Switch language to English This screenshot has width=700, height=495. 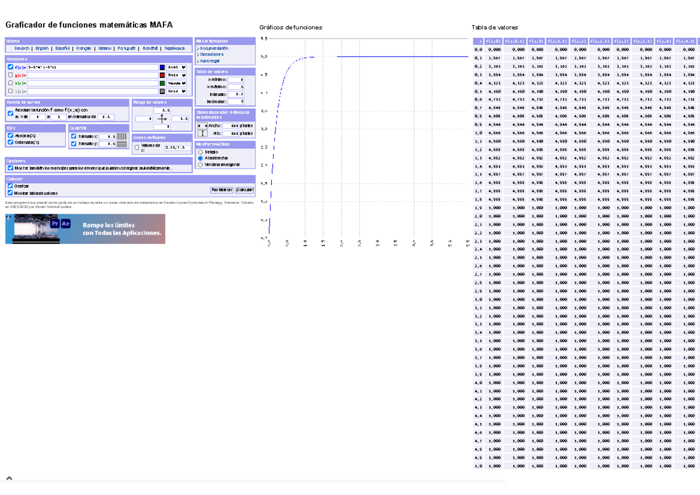[x=42, y=48]
